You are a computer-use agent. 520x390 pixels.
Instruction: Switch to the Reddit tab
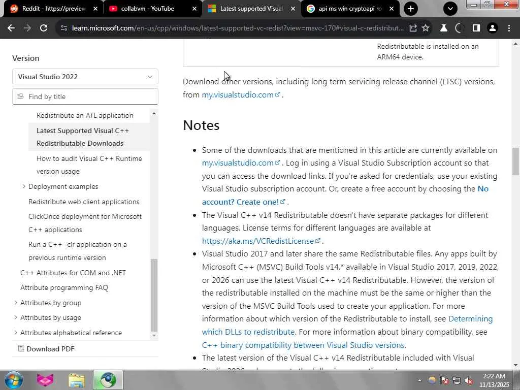(x=53, y=9)
